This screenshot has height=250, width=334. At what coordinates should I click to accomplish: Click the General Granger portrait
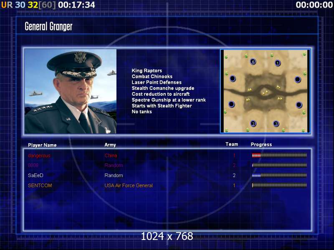point(71,91)
